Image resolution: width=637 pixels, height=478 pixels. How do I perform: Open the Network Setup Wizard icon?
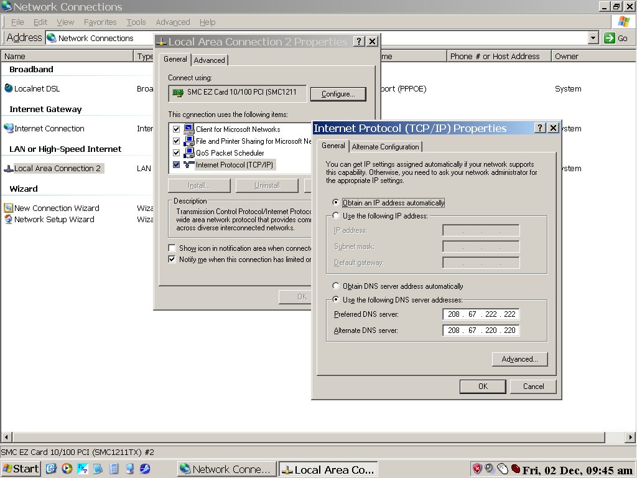[8, 220]
